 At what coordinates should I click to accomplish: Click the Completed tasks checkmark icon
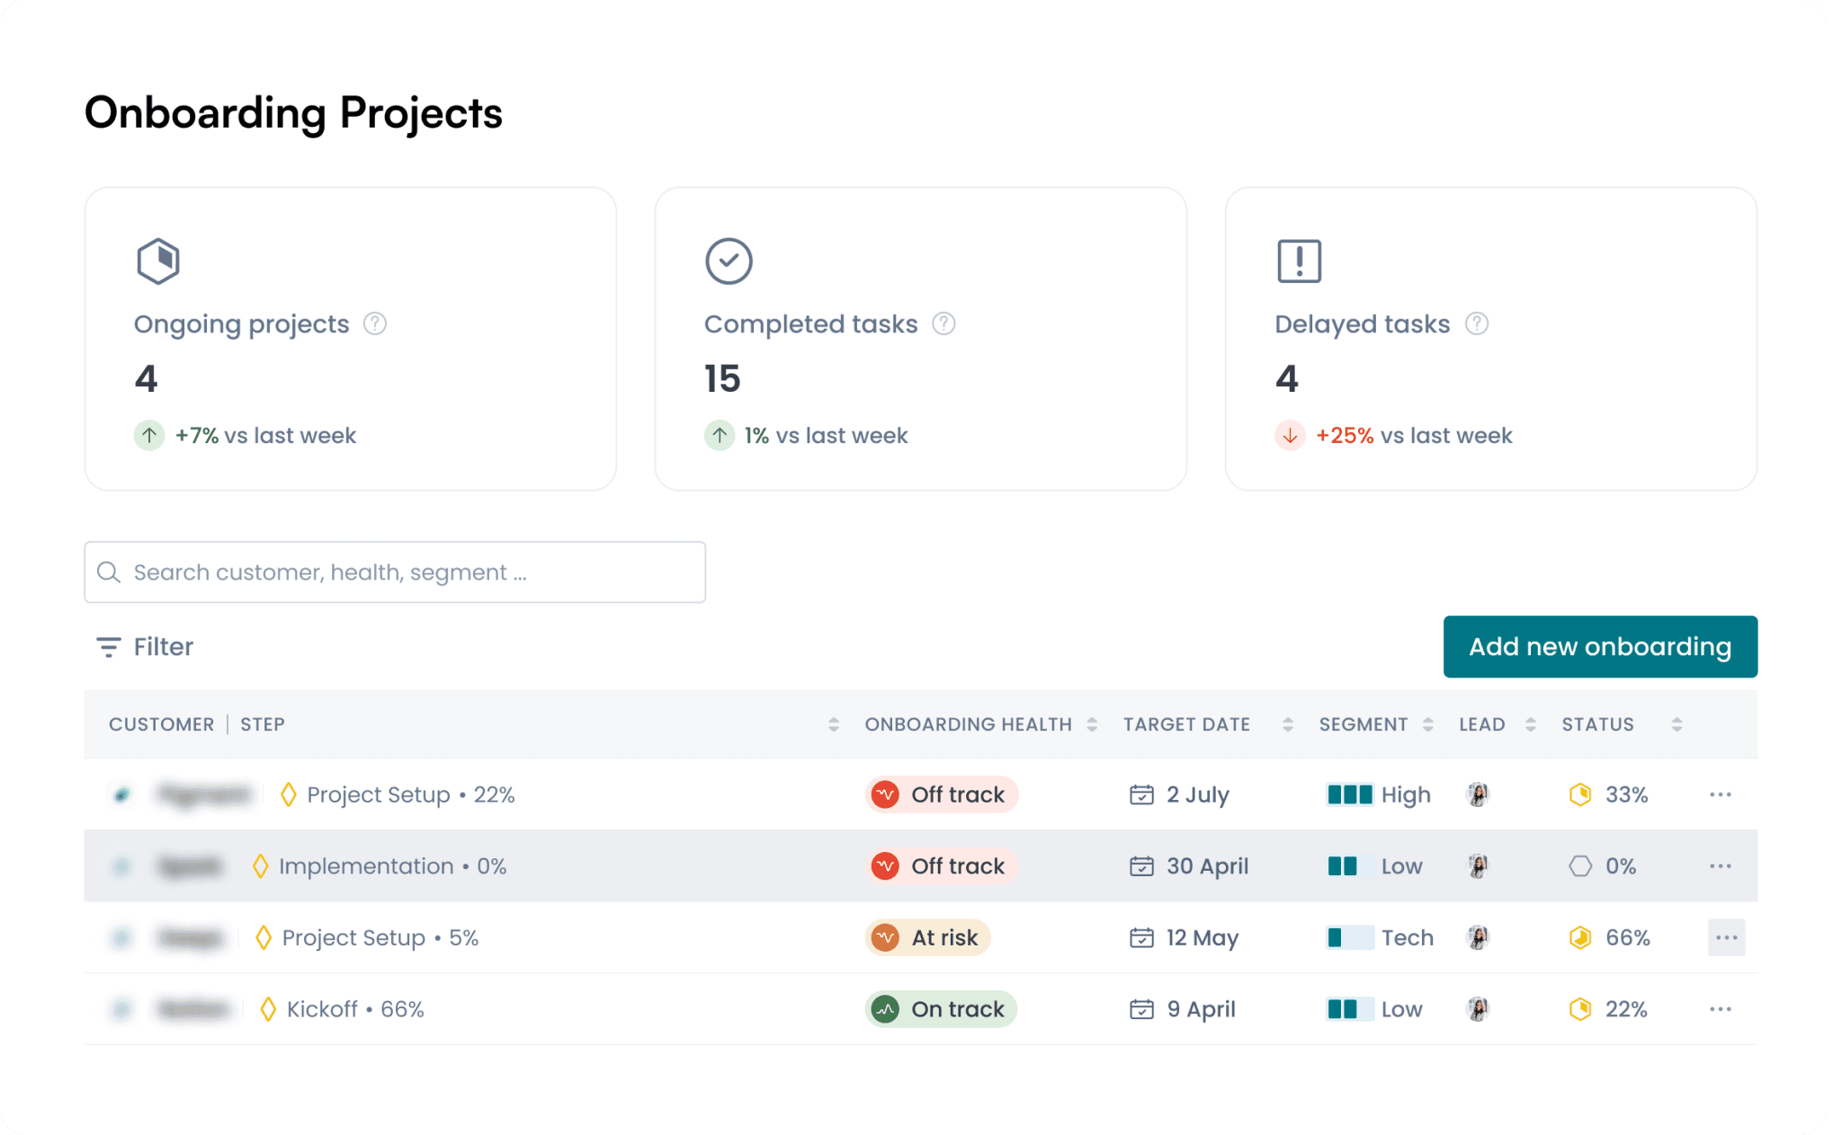tap(729, 262)
